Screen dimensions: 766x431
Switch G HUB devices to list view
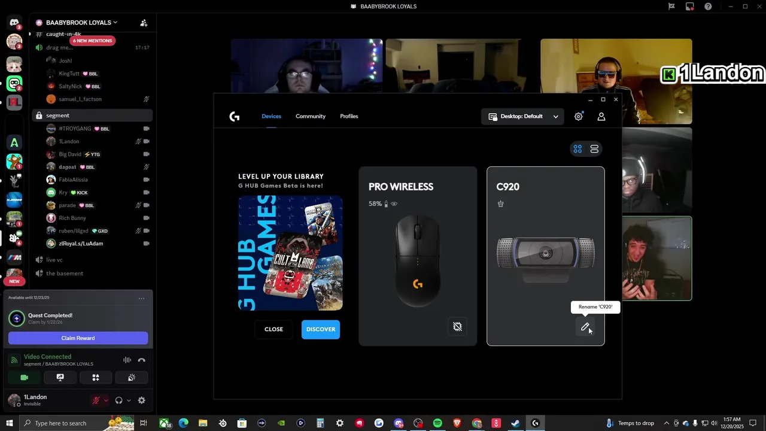coord(594,149)
